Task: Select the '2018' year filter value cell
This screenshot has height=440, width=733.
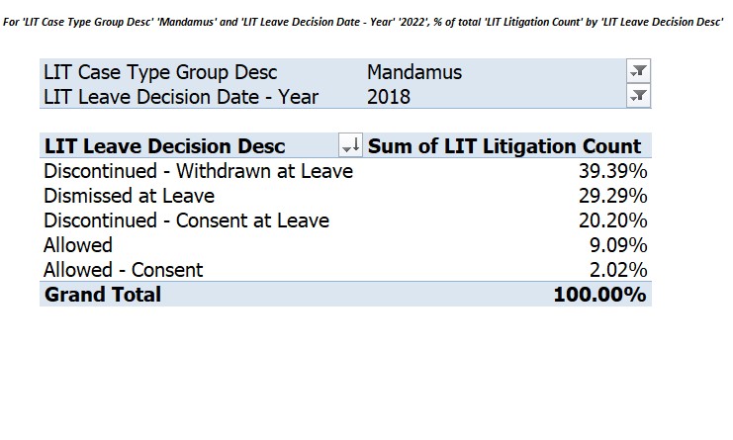Action: pos(389,97)
